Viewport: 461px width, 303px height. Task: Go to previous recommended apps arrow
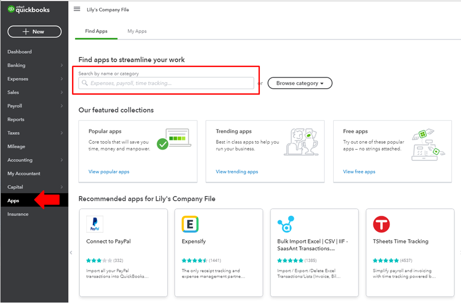tap(71, 252)
